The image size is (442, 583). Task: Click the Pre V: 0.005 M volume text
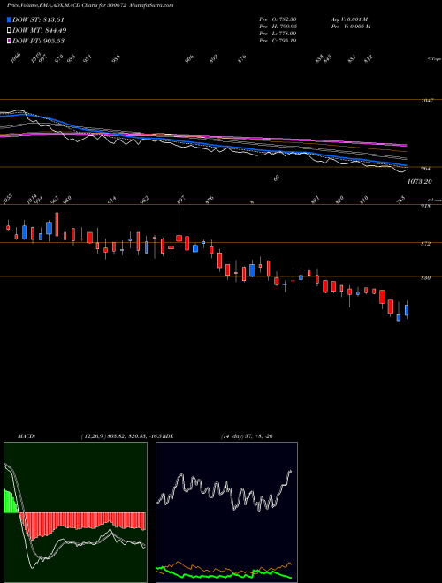[x=350, y=26]
